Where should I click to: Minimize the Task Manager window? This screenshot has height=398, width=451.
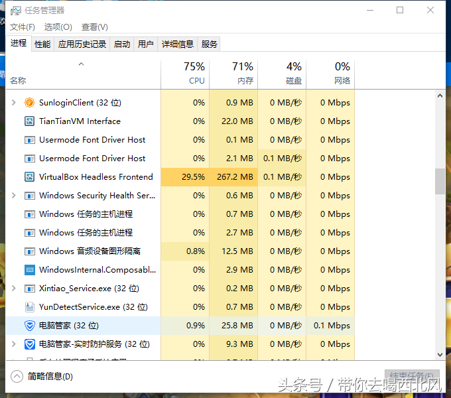tap(370, 11)
